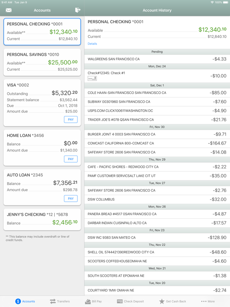Screen dimensions: 230x307
Task: Open the DSW COLUMBUS transaction
Action: pos(157,199)
